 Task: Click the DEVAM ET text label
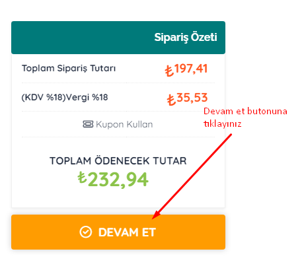click(127, 232)
